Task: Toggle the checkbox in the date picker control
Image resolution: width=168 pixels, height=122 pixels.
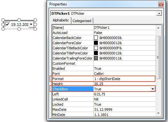Action: click(x=7, y=24)
